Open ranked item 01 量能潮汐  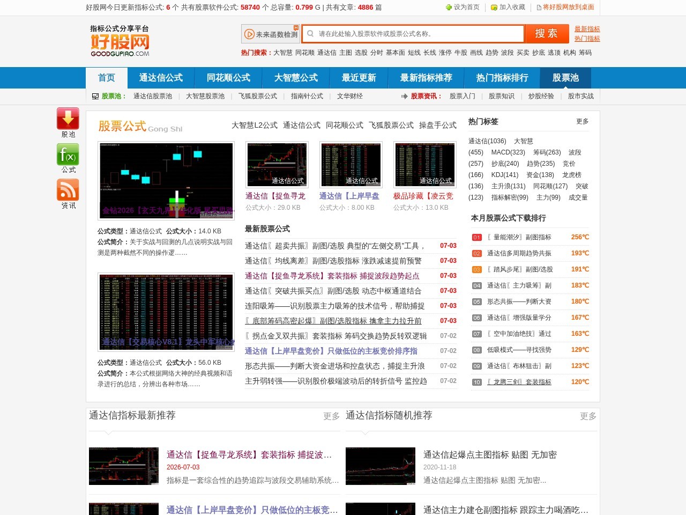[519, 237]
